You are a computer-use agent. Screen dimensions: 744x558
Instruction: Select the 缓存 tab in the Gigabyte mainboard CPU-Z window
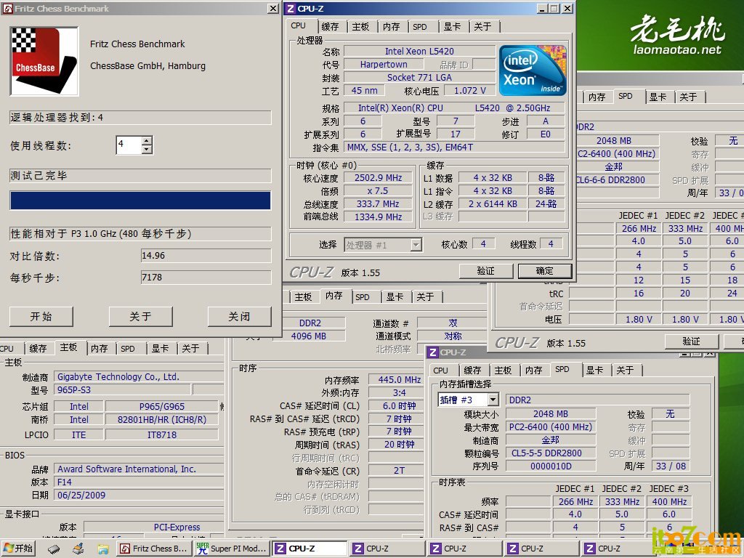[38, 348]
